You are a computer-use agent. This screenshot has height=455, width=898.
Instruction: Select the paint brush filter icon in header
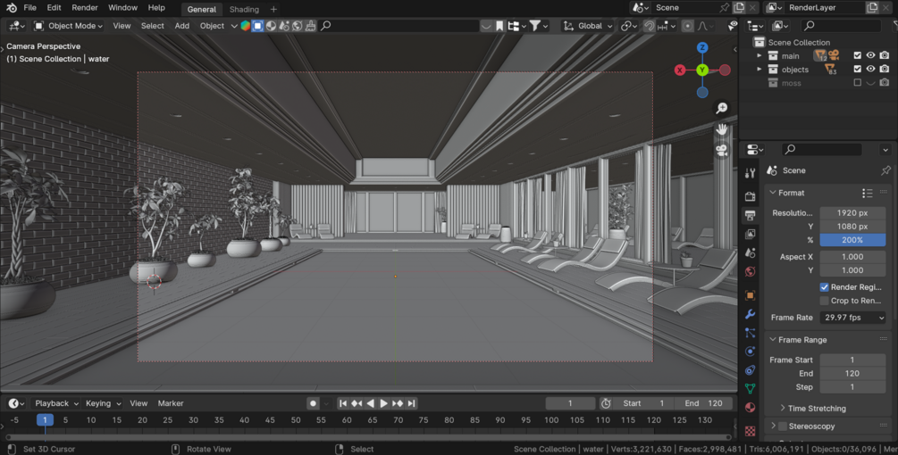[x=310, y=26]
